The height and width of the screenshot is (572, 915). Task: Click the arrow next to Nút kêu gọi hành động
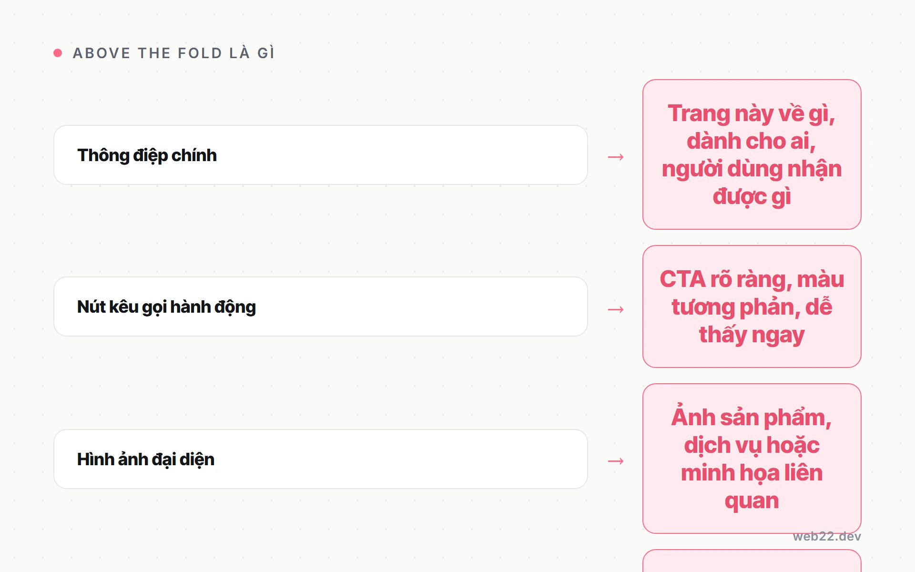click(x=616, y=309)
